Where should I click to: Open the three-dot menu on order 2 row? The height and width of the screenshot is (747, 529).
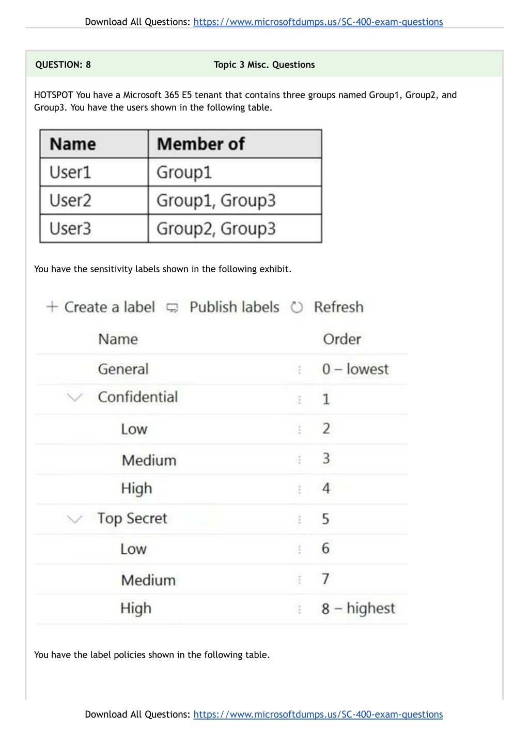[x=300, y=429]
